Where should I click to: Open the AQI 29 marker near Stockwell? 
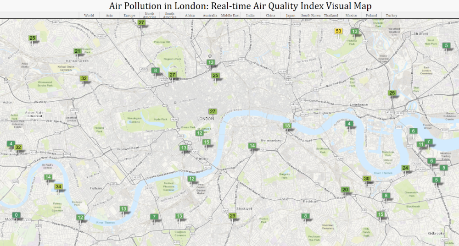(233, 216)
